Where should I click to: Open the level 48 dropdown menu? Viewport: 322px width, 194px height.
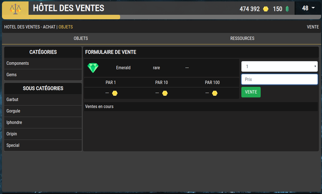tap(308, 8)
